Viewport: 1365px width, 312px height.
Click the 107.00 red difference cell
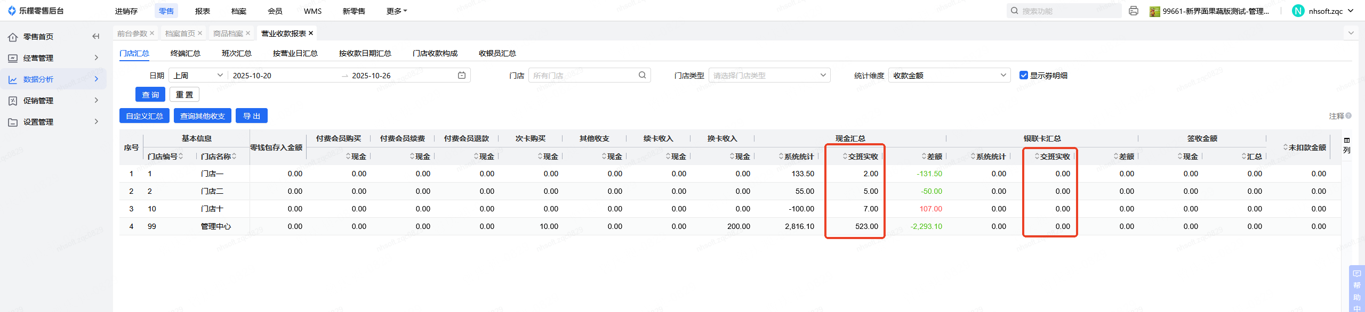(x=930, y=209)
